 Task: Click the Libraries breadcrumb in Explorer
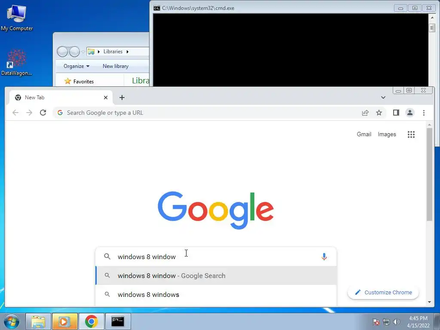113,52
